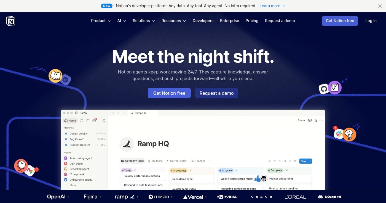Image resolution: width=386 pixels, height=203 pixels.
Task: Dismiss the announcement banner with the X
Action: click(380, 6)
